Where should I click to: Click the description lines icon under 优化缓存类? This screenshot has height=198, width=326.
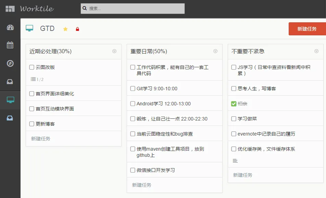(x=235, y=161)
